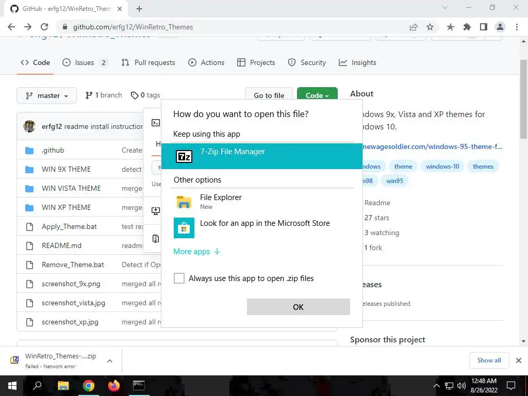View the 3 watching link

382,233
